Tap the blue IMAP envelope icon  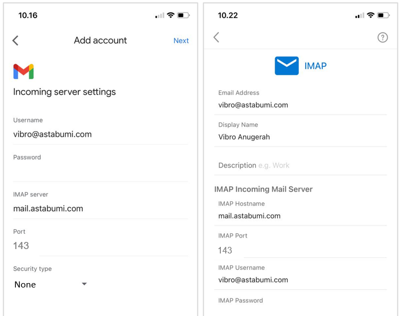click(x=287, y=66)
